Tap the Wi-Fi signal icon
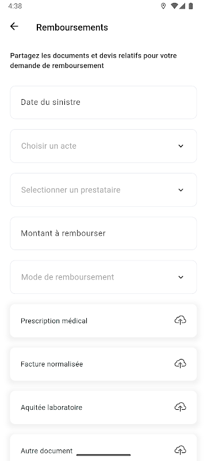 174,6
